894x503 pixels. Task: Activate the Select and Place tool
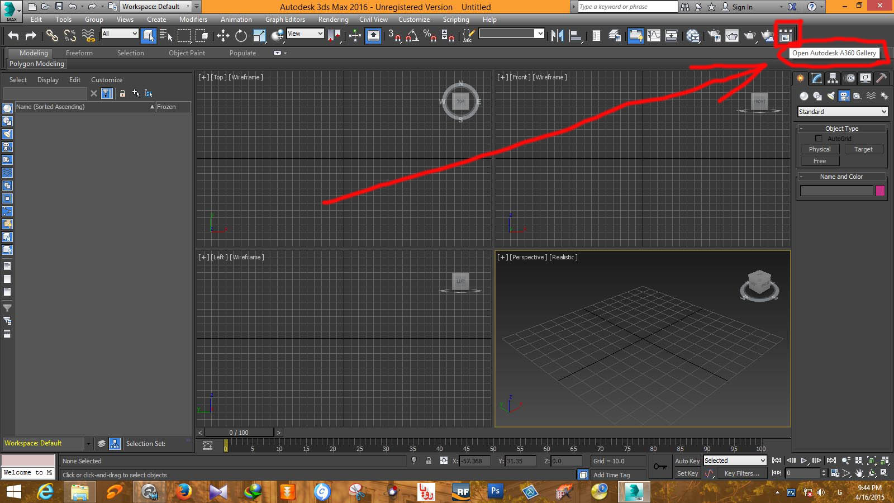277,36
